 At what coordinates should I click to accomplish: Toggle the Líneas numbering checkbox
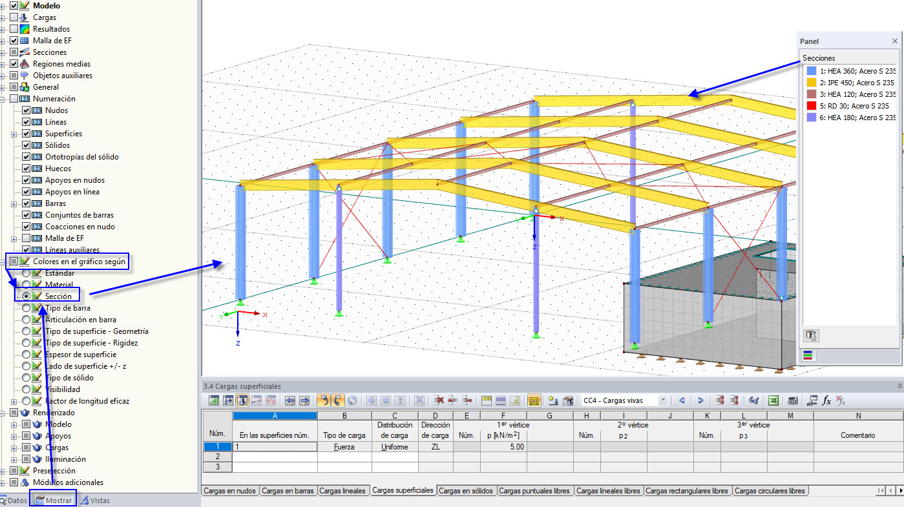(x=26, y=122)
